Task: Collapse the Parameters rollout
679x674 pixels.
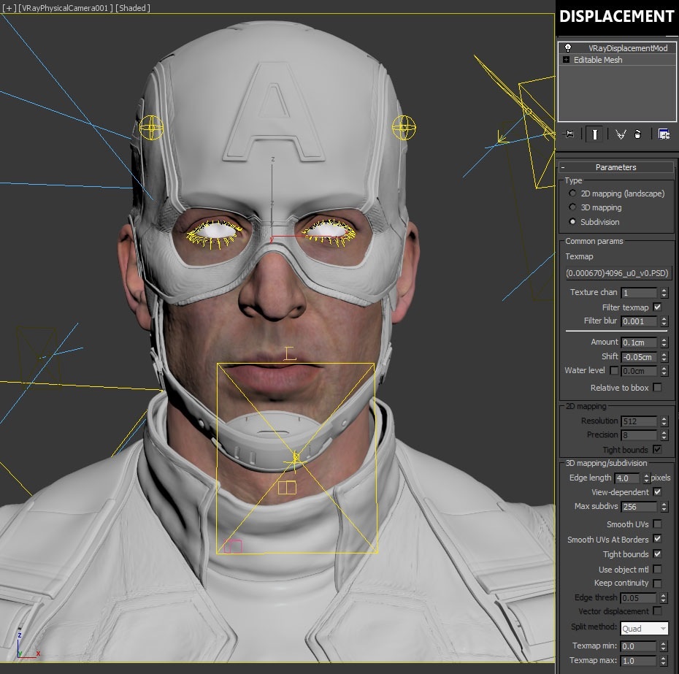Action: pyautogui.click(x=615, y=167)
